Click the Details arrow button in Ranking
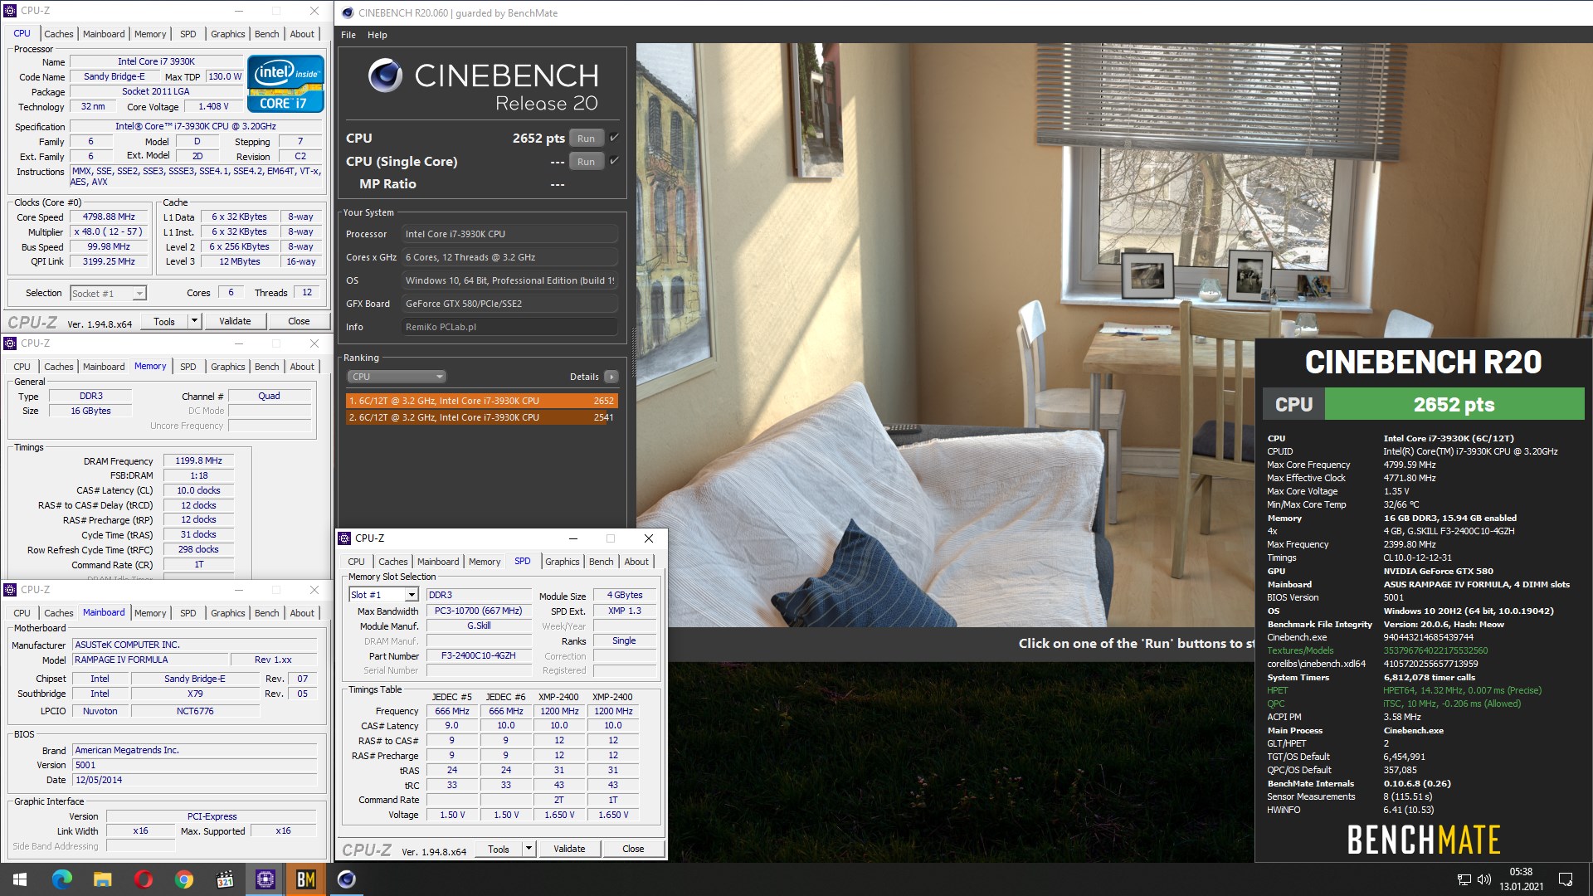 [x=611, y=377]
